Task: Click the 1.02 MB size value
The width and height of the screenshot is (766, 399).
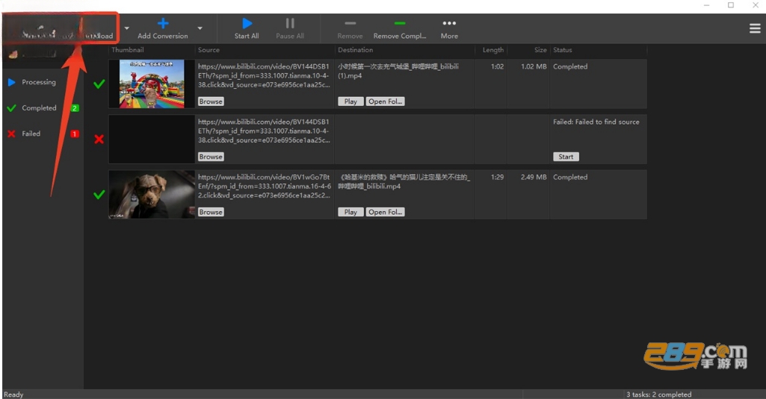Action: click(534, 66)
